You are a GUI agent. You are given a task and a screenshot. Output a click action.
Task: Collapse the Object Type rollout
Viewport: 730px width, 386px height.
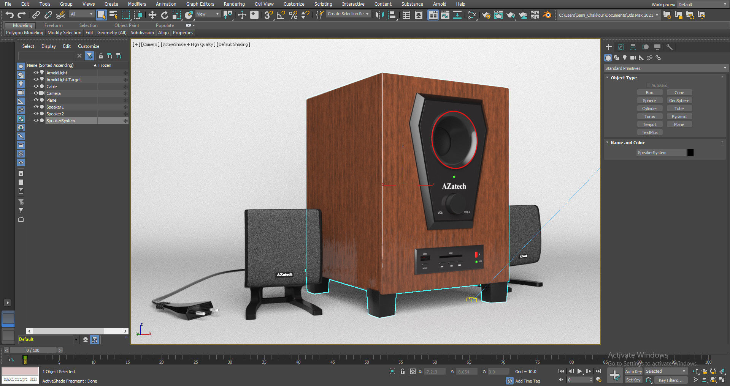pos(608,78)
